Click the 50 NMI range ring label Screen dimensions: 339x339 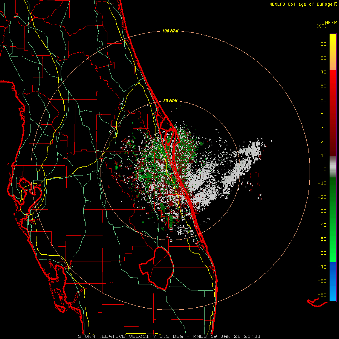point(170,101)
